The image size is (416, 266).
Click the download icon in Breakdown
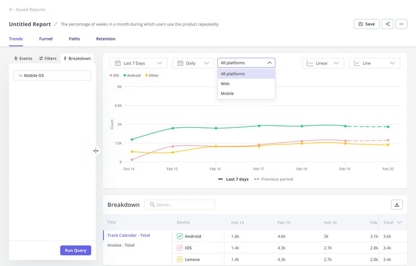tap(397, 205)
